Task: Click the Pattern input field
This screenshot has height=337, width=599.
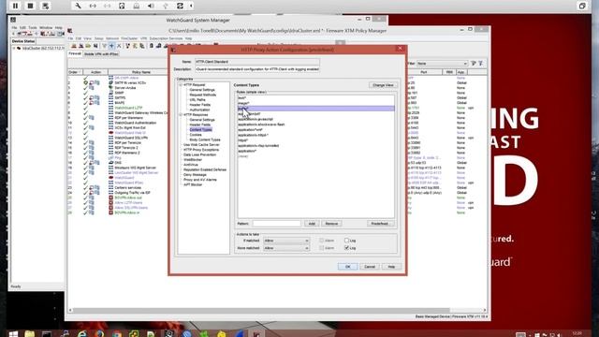Action: pyautogui.click(x=276, y=224)
